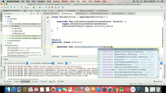The width and height of the screenshot is (166, 93).
Task: Open the Android project view dropdown
Action: (x=9, y=14)
